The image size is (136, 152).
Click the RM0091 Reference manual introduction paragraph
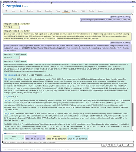66,68
